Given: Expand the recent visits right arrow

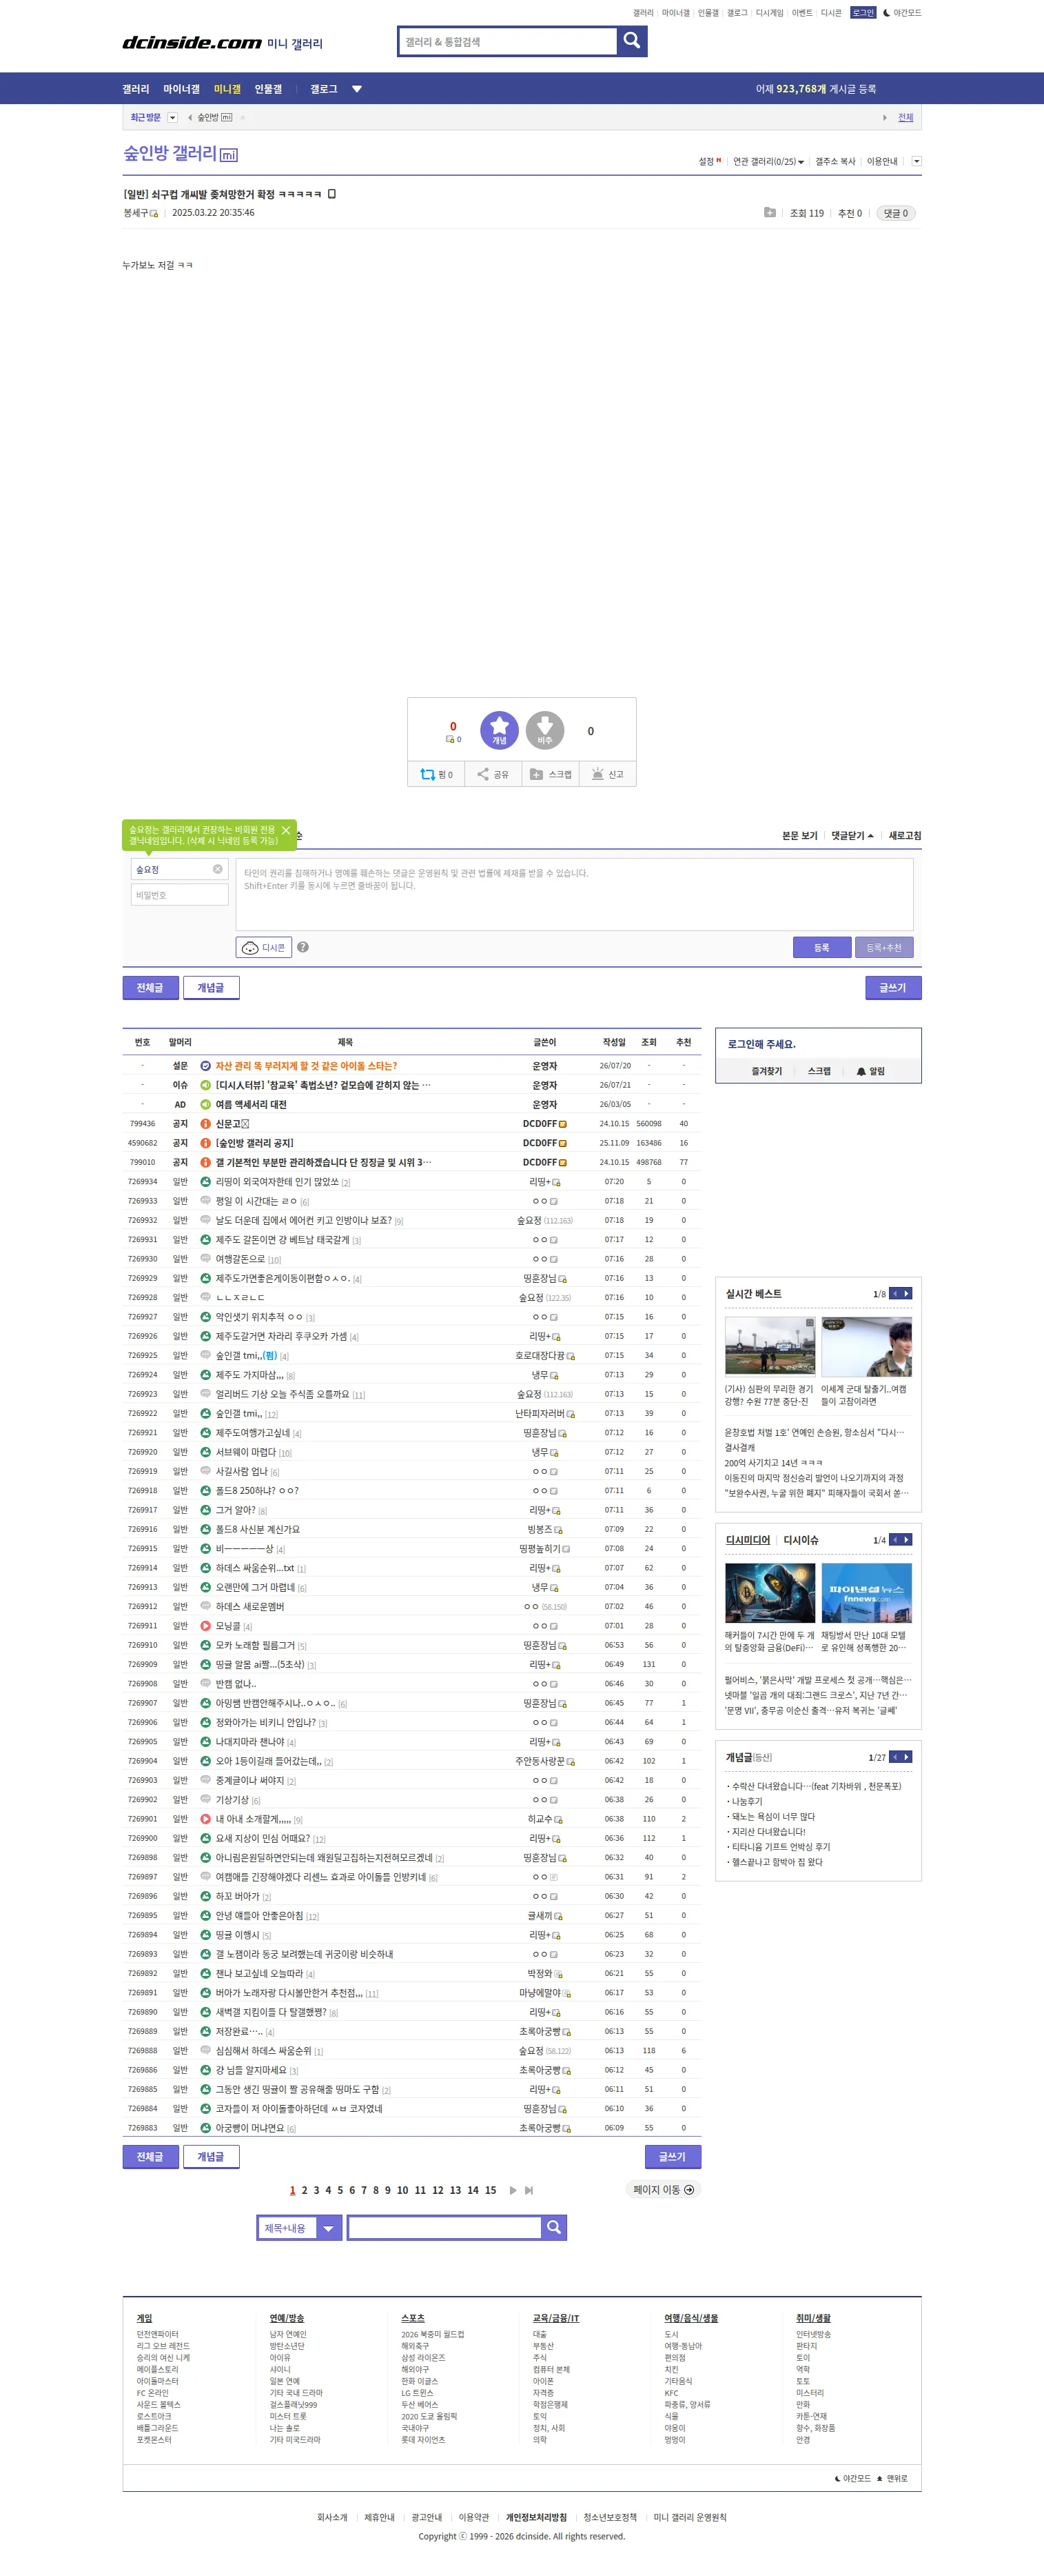Looking at the screenshot, I should pyautogui.click(x=884, y=118).
